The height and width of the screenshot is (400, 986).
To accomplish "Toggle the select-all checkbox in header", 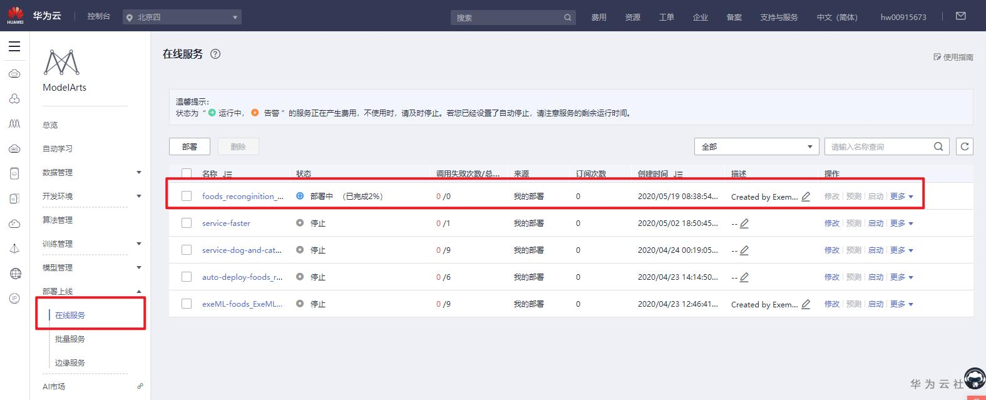I will point(187,173).
